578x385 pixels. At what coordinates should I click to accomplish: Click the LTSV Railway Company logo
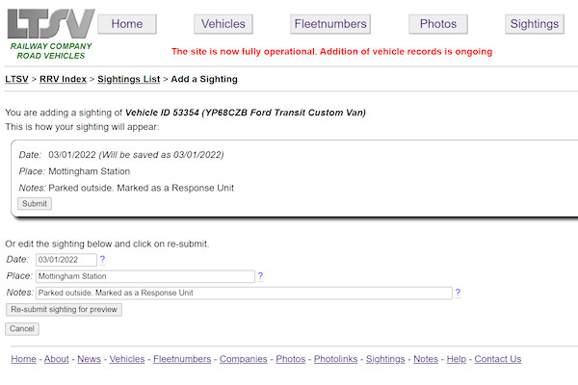pyautogui.click(x=50, y=33)
